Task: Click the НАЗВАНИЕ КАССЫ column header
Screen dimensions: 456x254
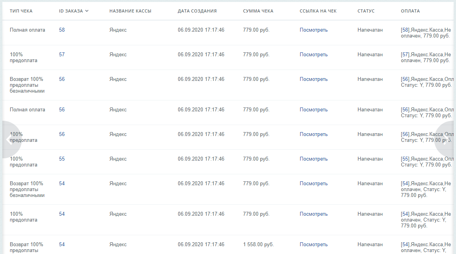Action: pyautogui.click(x=130, y=11)
